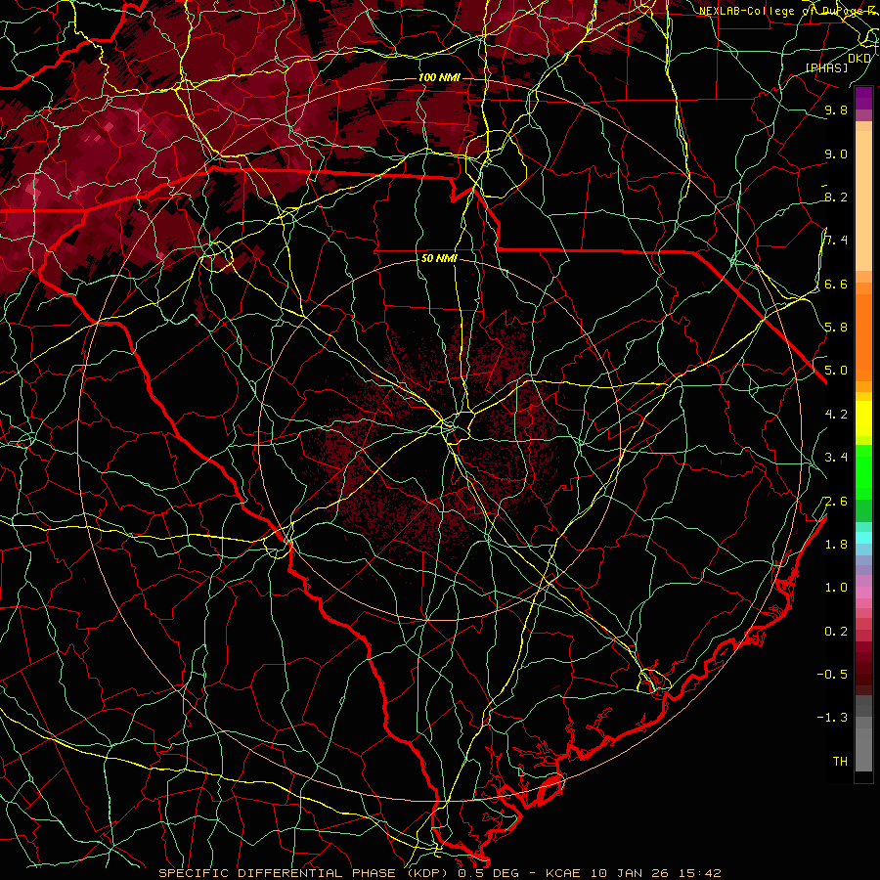Viewport: 880px width, 880px height.
Task: Click the 5.8 legend value
Action: [x=836, y=328]
